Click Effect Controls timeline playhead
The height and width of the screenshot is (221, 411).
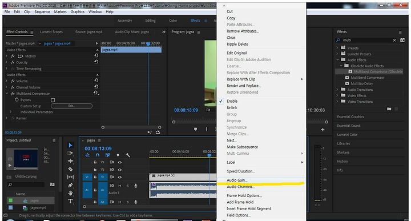[x=148, y=44]
